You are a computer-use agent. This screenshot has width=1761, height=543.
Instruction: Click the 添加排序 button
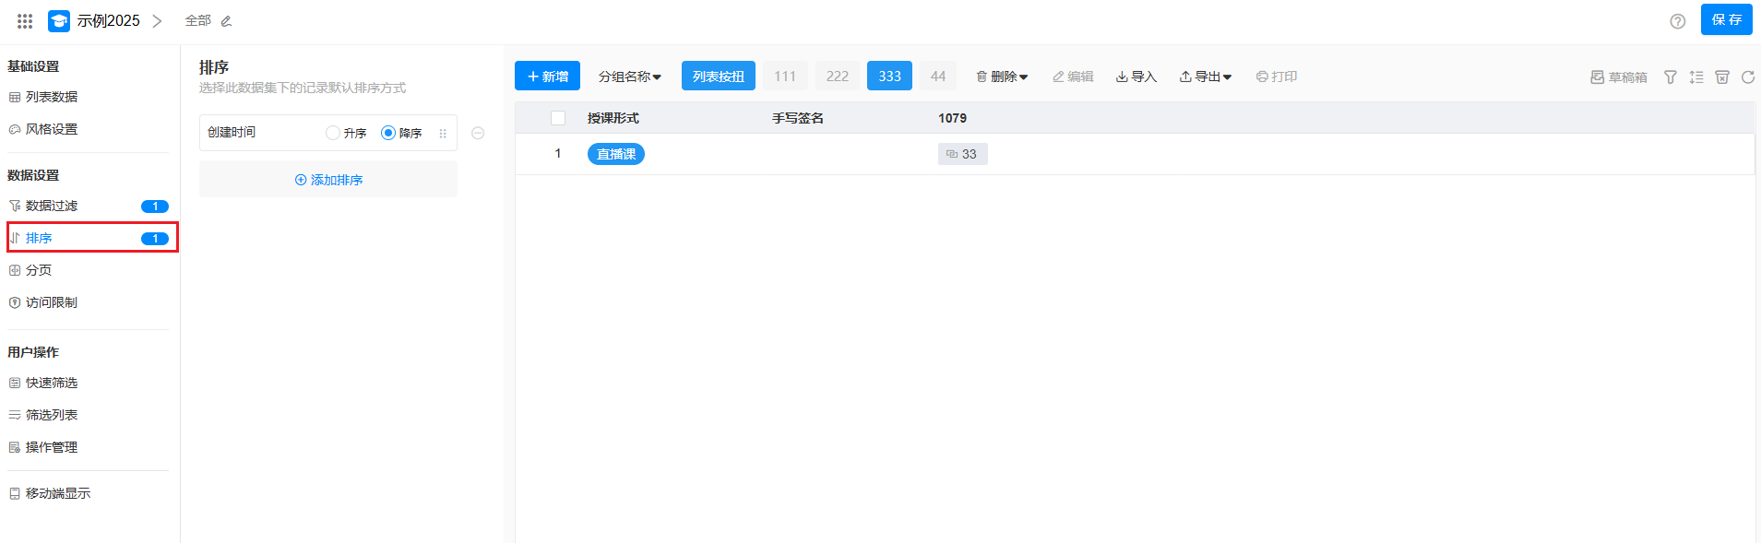point(328,180)
